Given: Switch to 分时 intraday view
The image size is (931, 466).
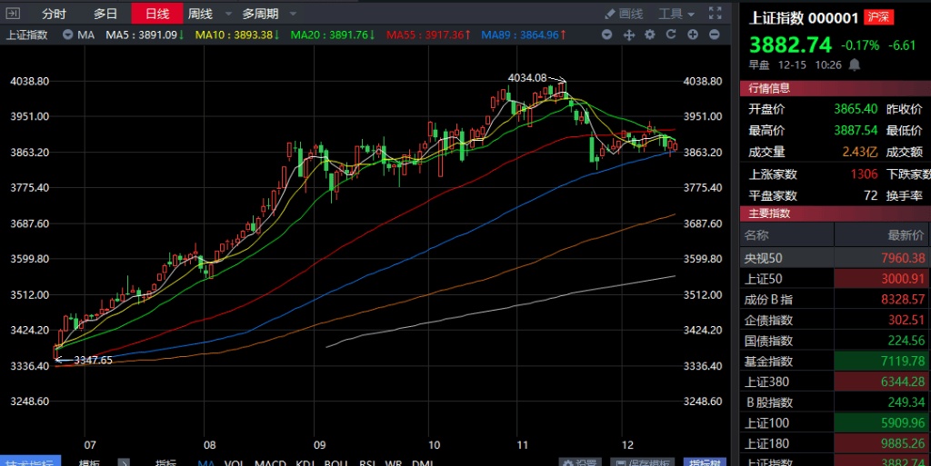Looking at the screenshot, I should pos(54,14).
